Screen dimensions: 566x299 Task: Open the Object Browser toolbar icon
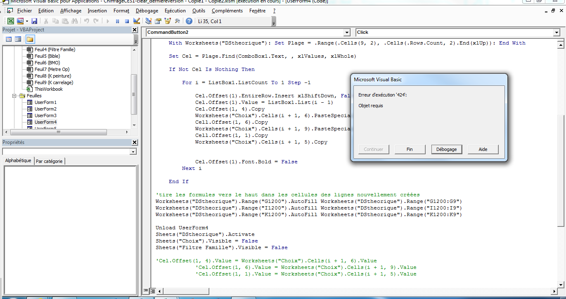[x=168, y=21]
